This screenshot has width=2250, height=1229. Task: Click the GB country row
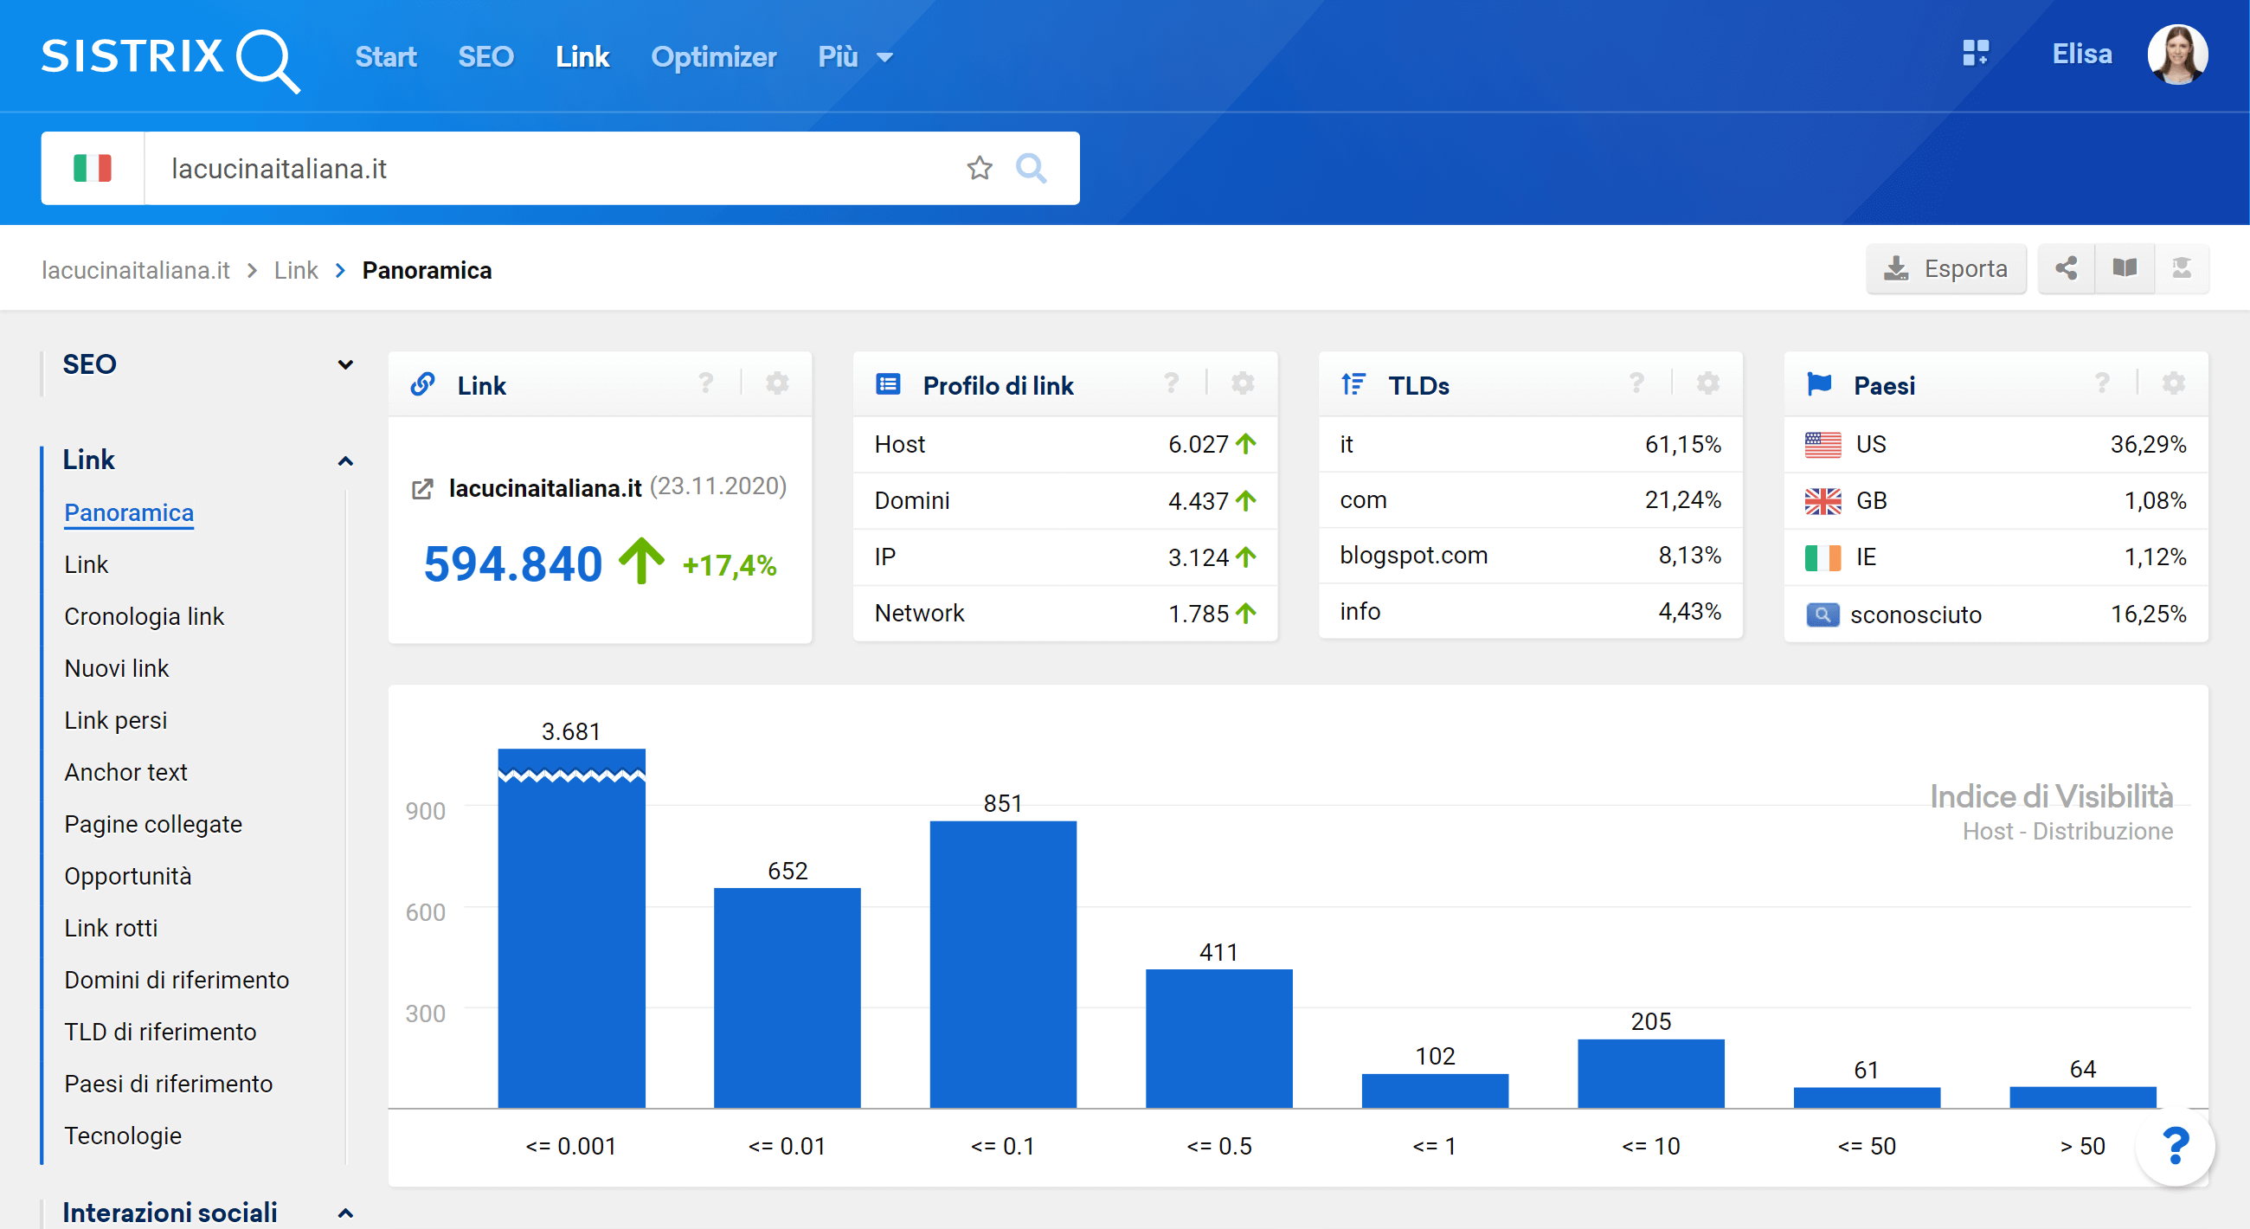coord(1996,500)
